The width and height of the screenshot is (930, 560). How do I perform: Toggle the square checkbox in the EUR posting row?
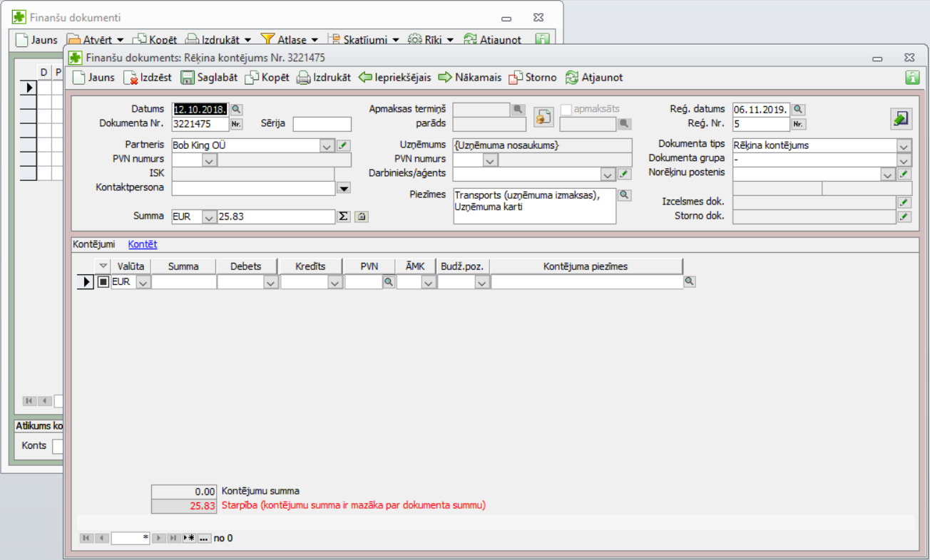103,282
